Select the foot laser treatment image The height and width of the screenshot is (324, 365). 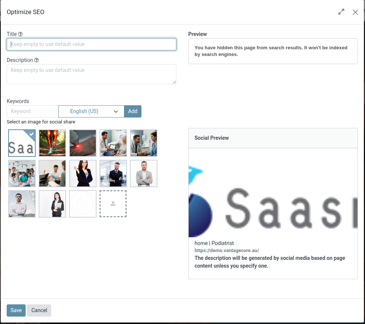(x=83, y=143)
